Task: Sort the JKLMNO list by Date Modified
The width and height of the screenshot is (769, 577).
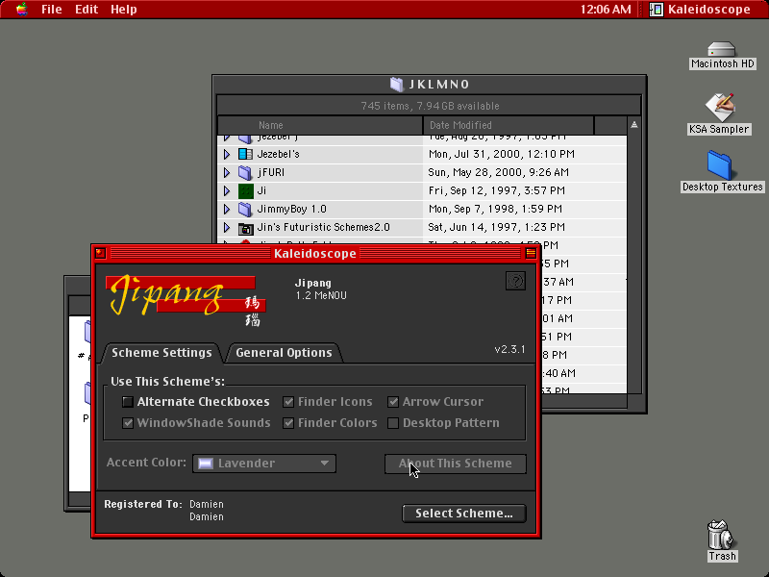Action: [x=509, y=125]
